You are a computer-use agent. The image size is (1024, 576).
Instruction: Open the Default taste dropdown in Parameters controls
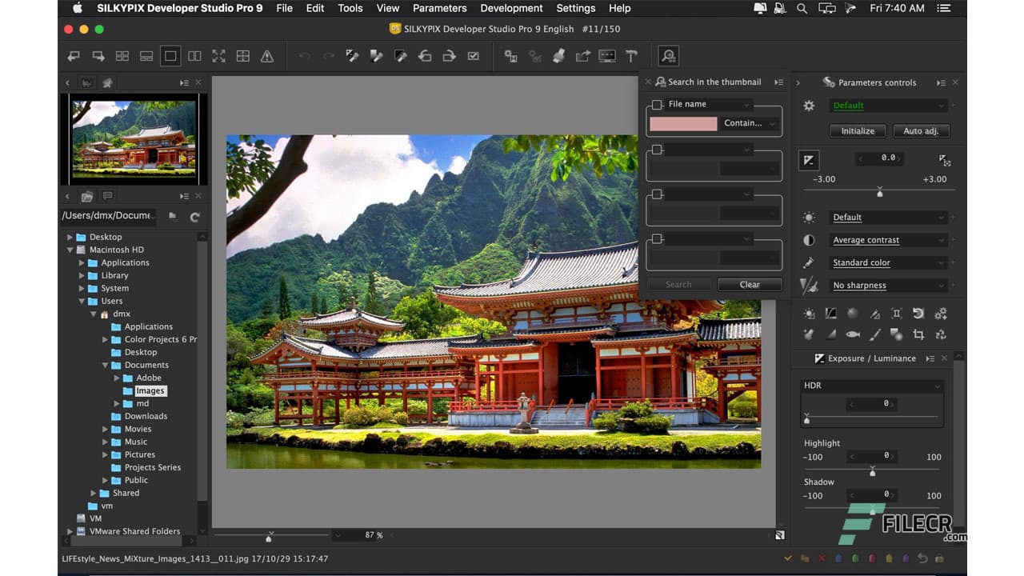click(888, 105)
